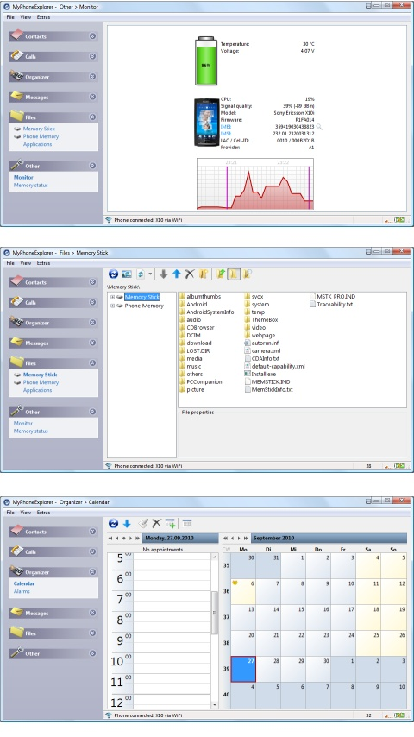Click the refresh icon in Files window toolbar
The image size is (414, 737).
coord(113,274)
